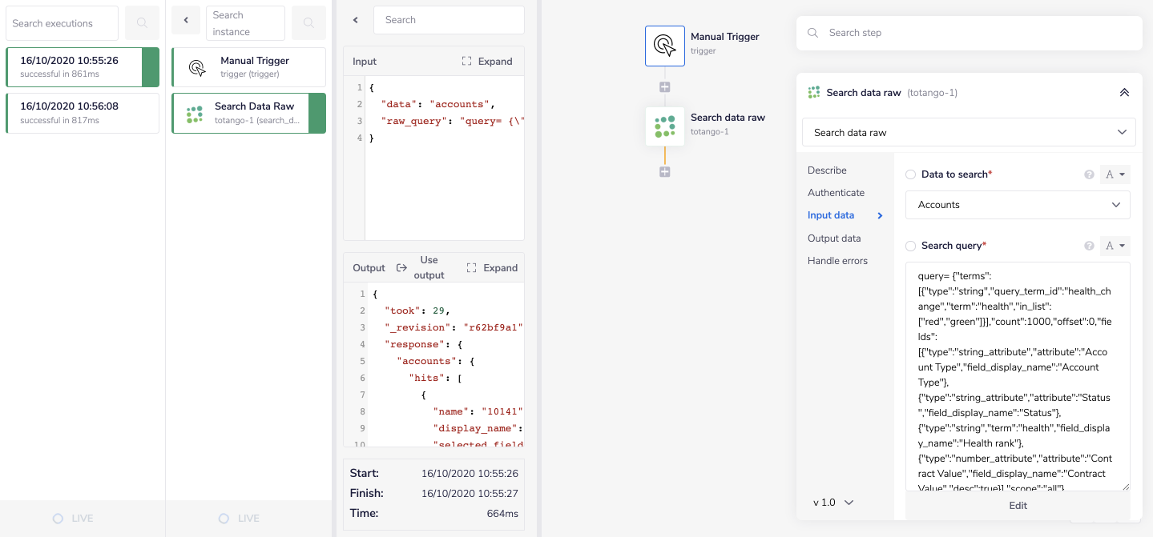
Task: Expand the Input panel
Action: click(487, 62)
